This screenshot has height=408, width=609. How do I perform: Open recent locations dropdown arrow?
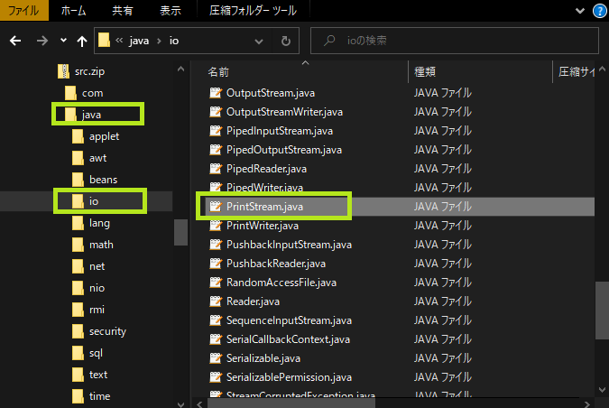(x=63, y=41)
